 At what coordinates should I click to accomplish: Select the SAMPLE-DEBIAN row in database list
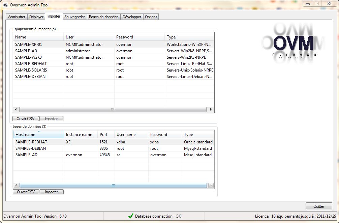pyautogui.click(x=31, y=148)
